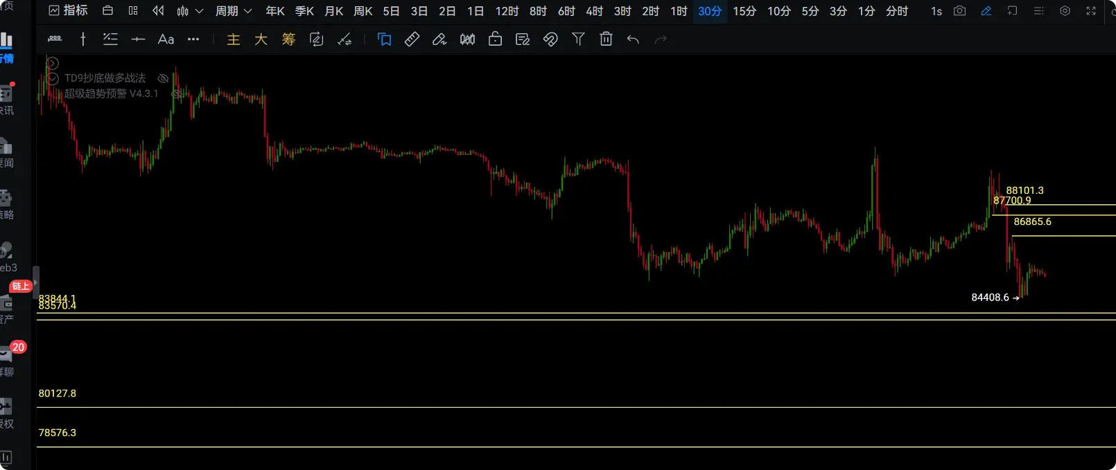The height and width of the screenshot is (470, 1116).
Task: Click the 88101.3 price line label
Action: click(1025, 190)
